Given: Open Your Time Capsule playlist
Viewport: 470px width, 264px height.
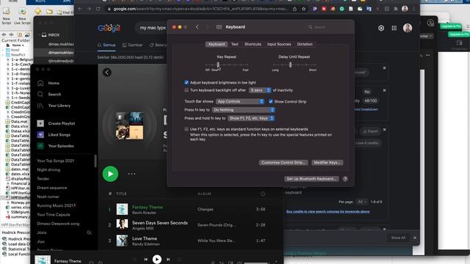Looking at the screenshot, I should (x=54, y=215).
